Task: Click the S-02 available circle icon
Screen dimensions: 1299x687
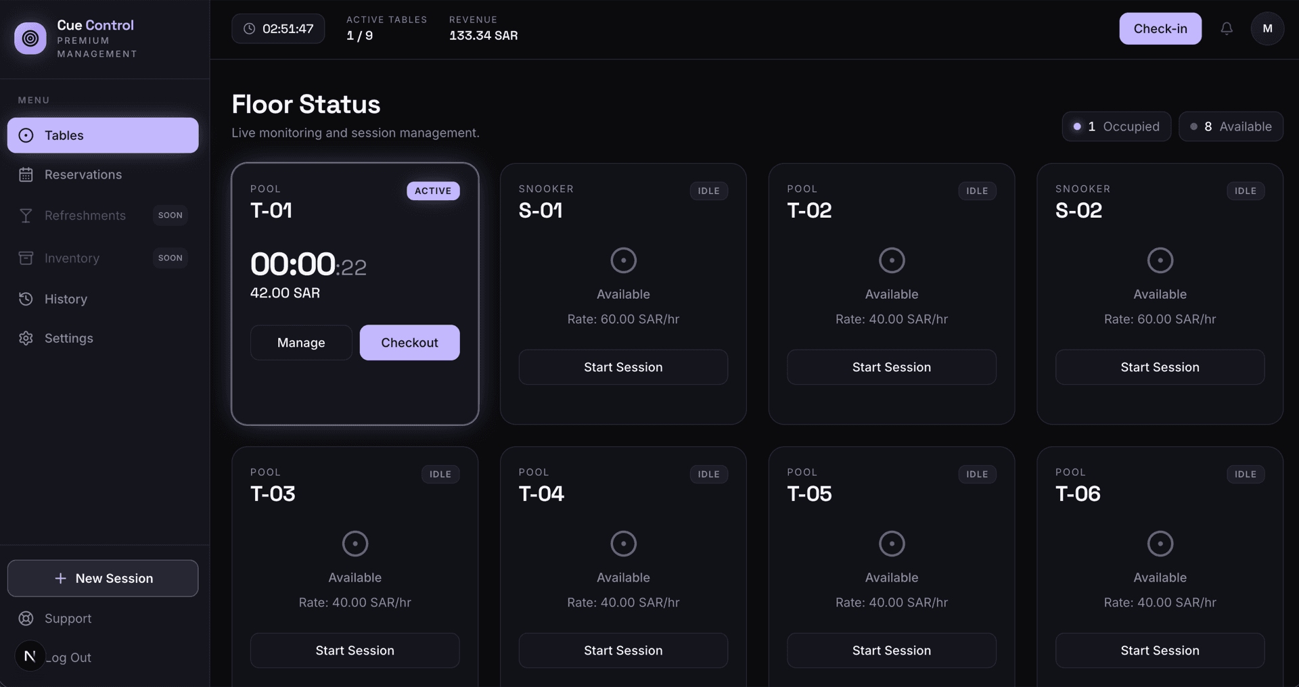Action: [x=1160, y=260]
